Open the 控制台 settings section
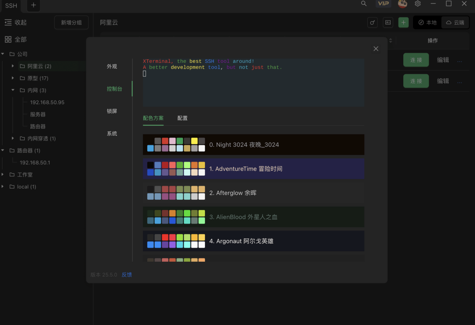Screen dimensions: 475x325 pyautogui.click(x=114, y=89)
